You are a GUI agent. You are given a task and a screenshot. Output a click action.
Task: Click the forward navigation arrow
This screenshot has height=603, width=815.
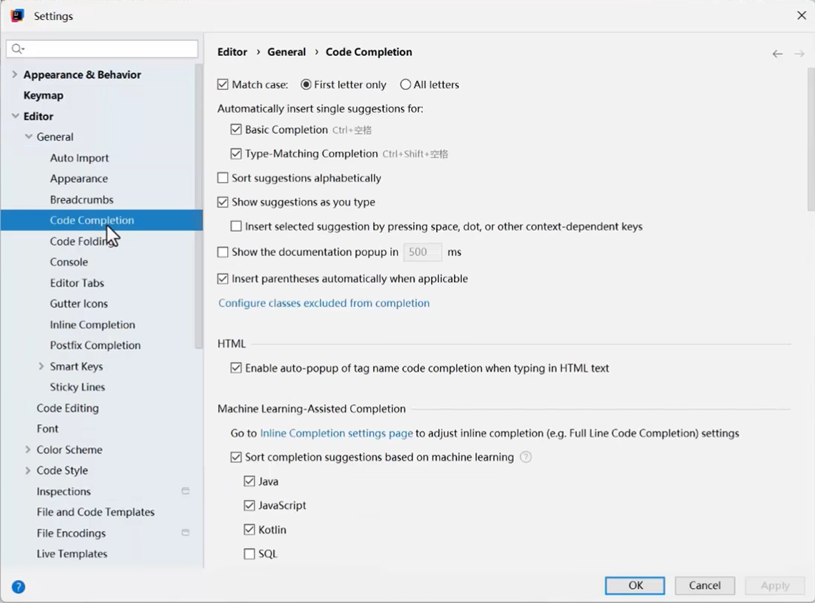(x=799, y=54)
